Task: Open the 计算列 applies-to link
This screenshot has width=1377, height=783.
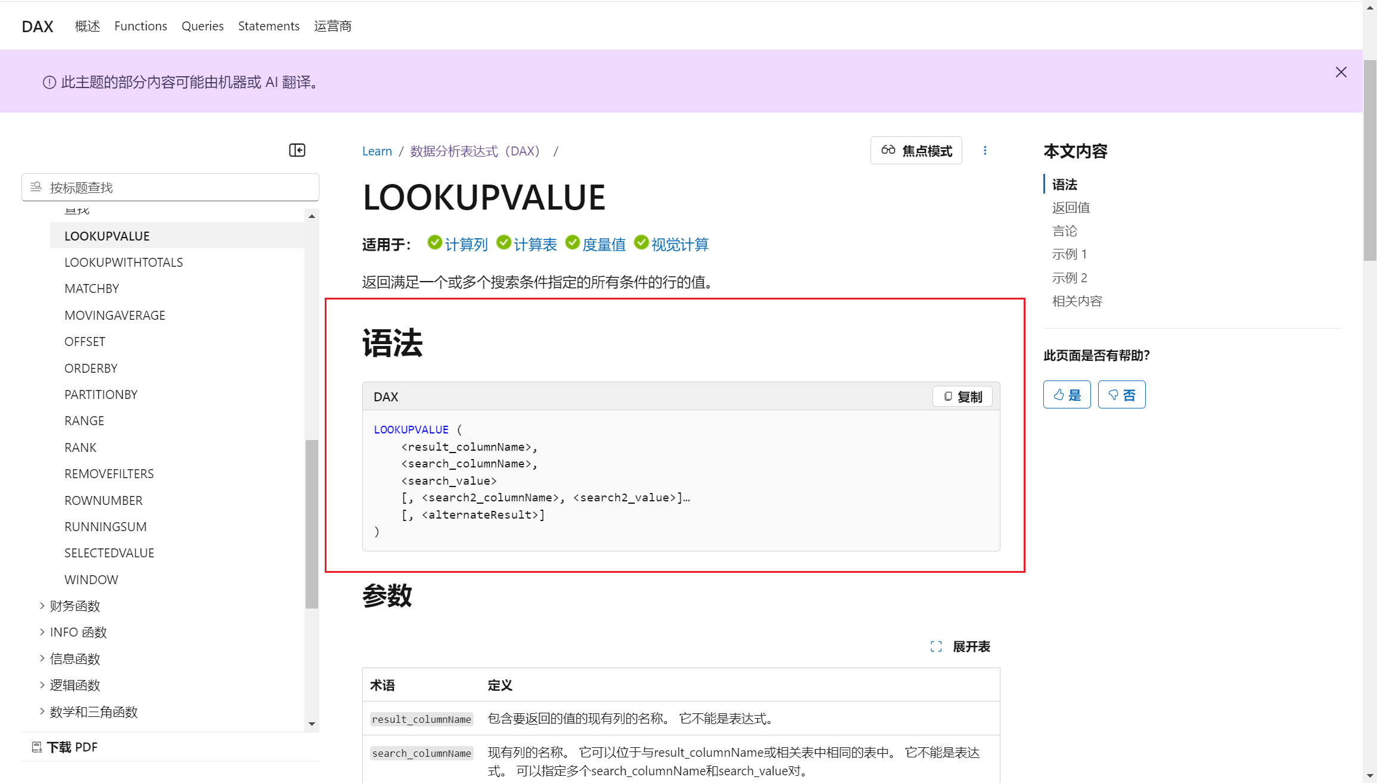Action: click(x=465, y=245)
